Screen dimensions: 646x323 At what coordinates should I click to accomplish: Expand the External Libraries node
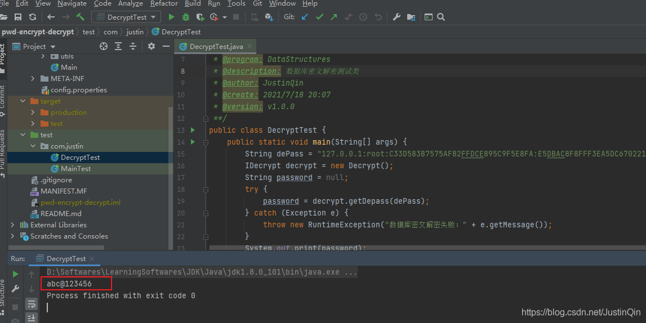(13, 225)
